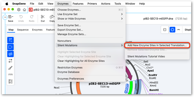Open the Edit menu
This screenshot has height=97, width=194.
point(41,4)
